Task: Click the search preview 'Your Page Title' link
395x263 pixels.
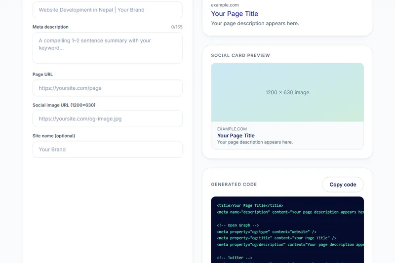Action: (235, 14)
